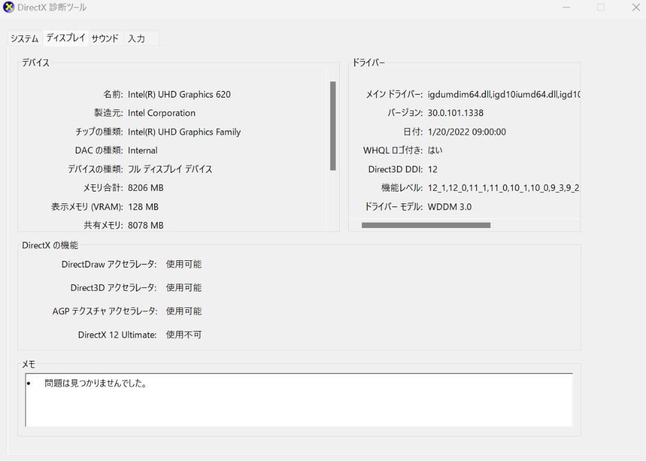646x462 pixels.
Task: Click the DirectX 診断ツール title bar icon
Action: point(9,7)
